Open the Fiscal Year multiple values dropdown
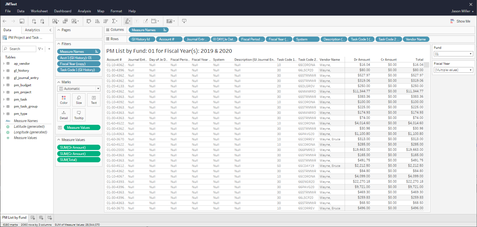The image size is (477, 227). [453, 70]
